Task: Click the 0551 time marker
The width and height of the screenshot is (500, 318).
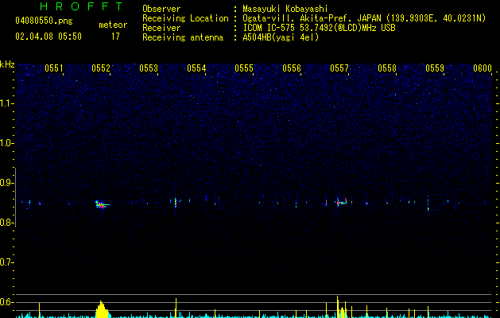Action: click(x=54, y=68)
